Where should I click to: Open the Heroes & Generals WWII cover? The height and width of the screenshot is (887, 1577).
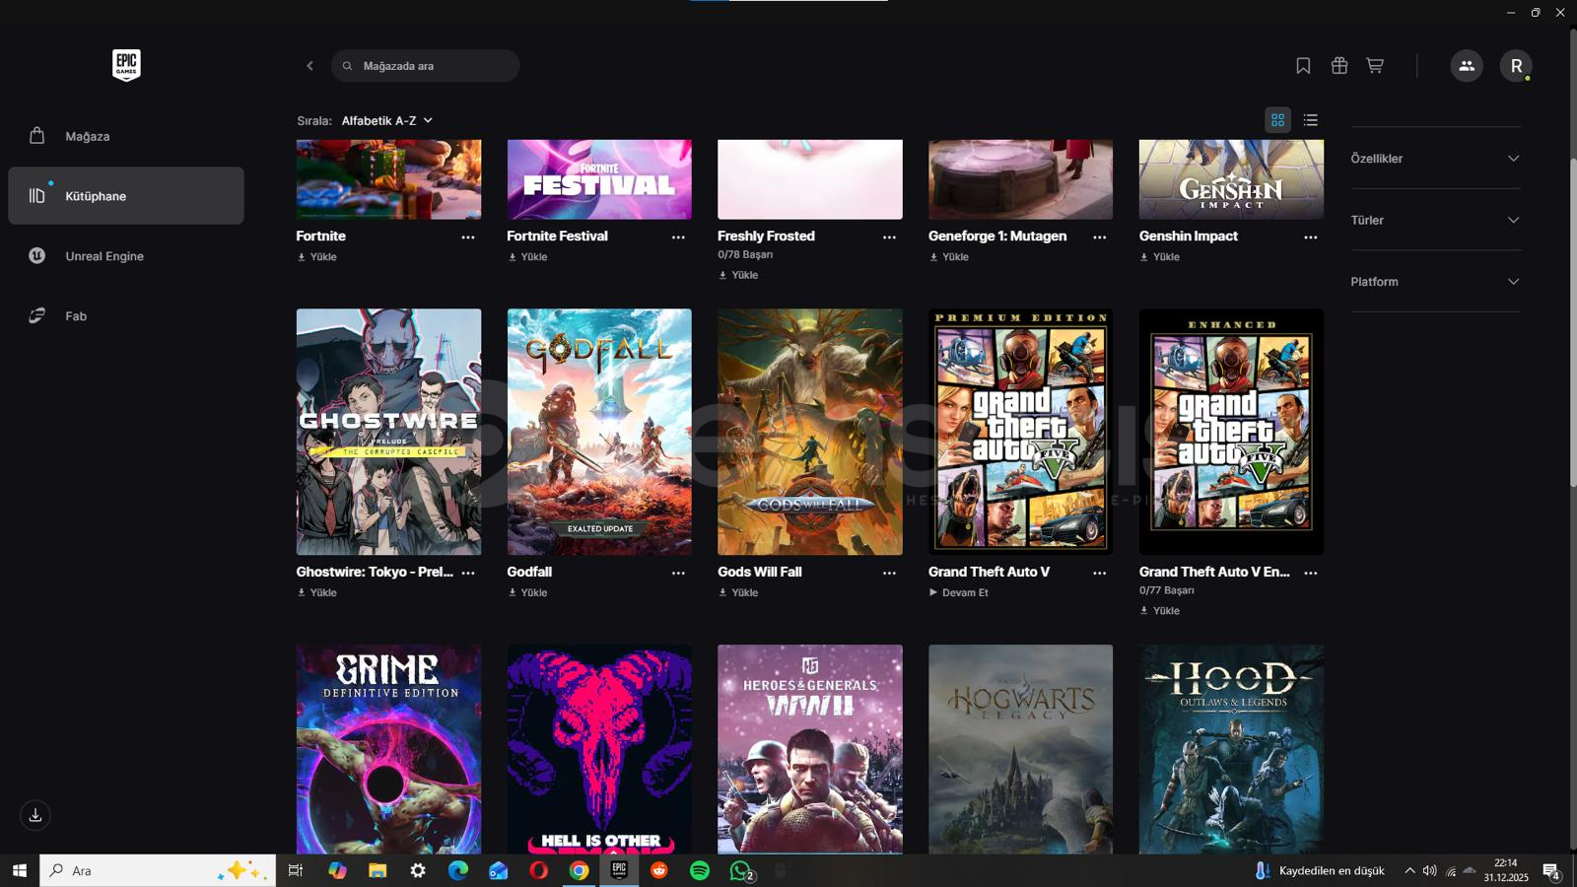tap(810, 749)
